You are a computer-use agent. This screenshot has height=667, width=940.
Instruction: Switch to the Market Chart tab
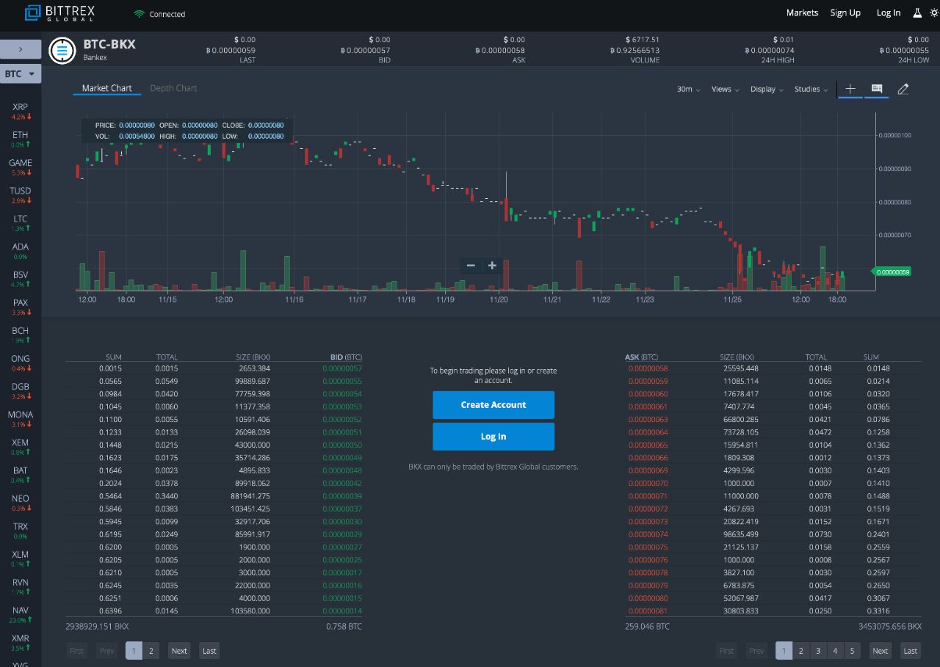tap(107, 88)
